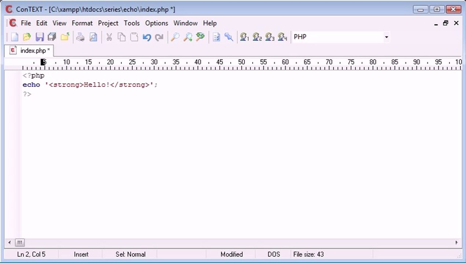The width and height of the screenshot is (466, 263).
Task: Click the 'Sel: Normal' status bar entry
Action: point(130,254)
